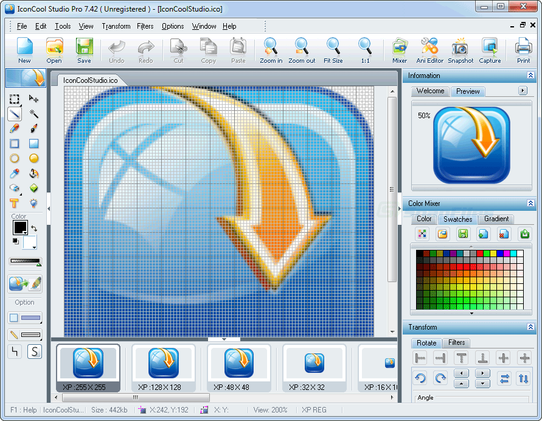Flip the icon vertically in the Transform panel

[523, 378]
